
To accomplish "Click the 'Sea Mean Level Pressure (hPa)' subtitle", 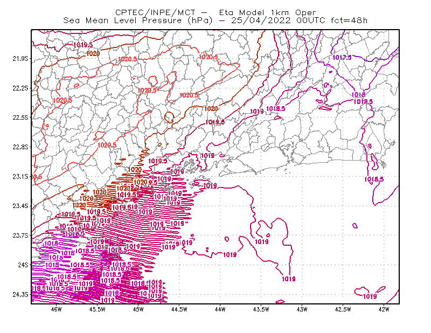I will tap(138, 20).
